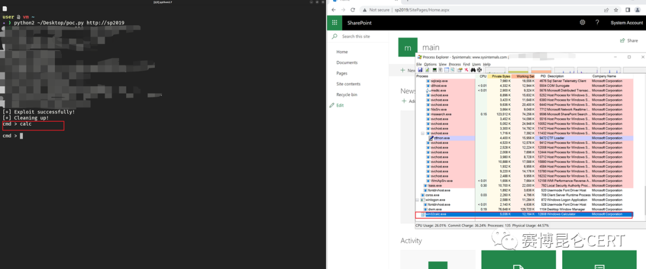Click the Share button on SharePoint page
The width and height of the screenshot is (646, 269).
pyautogui.click(x=629, y=41)
